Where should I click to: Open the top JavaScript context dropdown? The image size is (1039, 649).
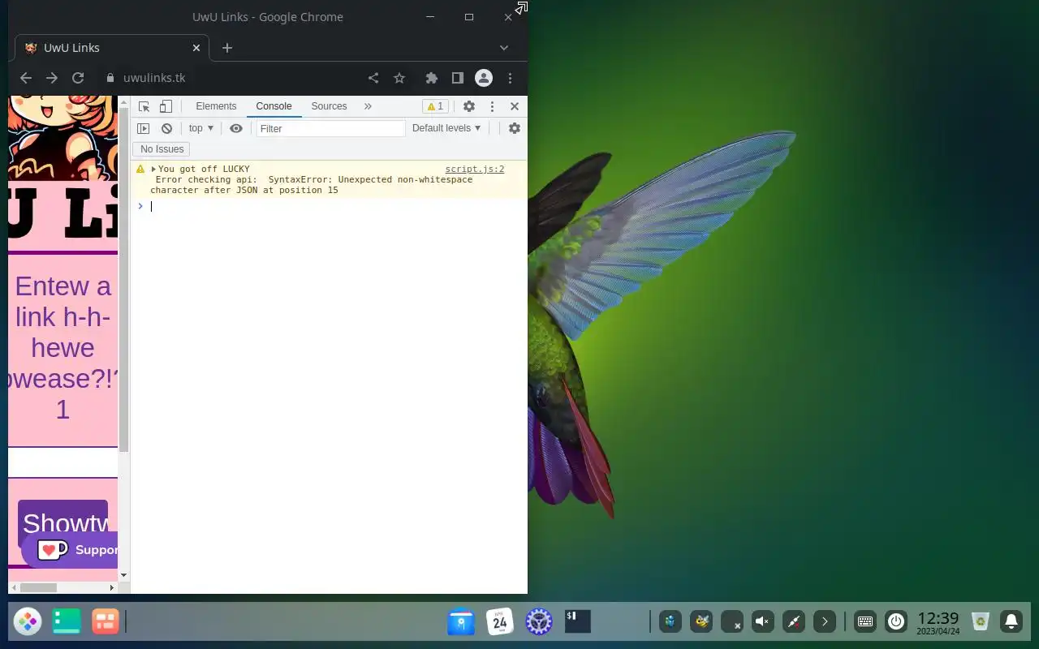[201, 128]
